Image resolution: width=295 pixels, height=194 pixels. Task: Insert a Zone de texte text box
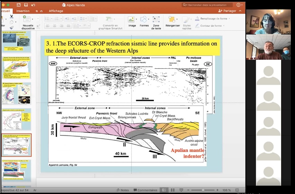[156, 22]
